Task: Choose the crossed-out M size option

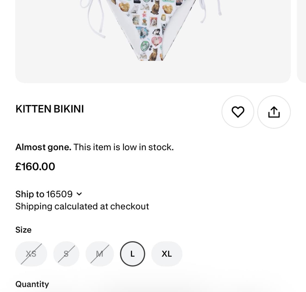Action: click(100, 254)
